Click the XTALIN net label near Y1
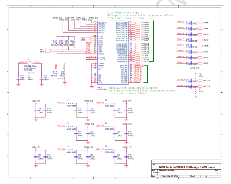This screenshot has height=184, width=231. pyautogui.click(x=37, y=62)
